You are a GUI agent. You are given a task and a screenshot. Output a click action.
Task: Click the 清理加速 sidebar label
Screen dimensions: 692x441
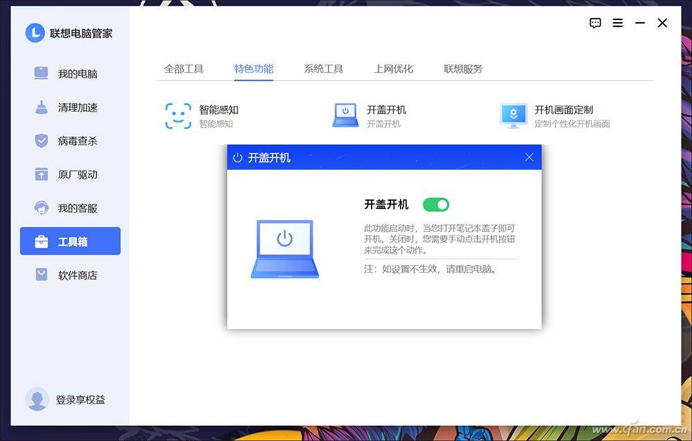pyautogui.click(x=78, y=107)
